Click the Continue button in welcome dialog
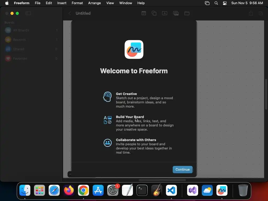Image resolution: width=268 pixels, height=201 pixels. tap(182, 169)
